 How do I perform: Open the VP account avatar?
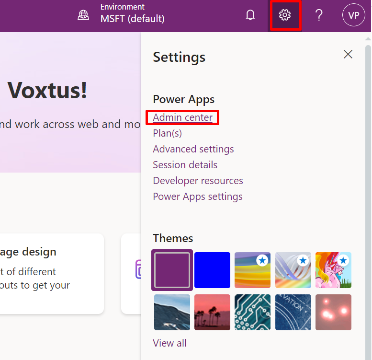[x=353, y=15]
